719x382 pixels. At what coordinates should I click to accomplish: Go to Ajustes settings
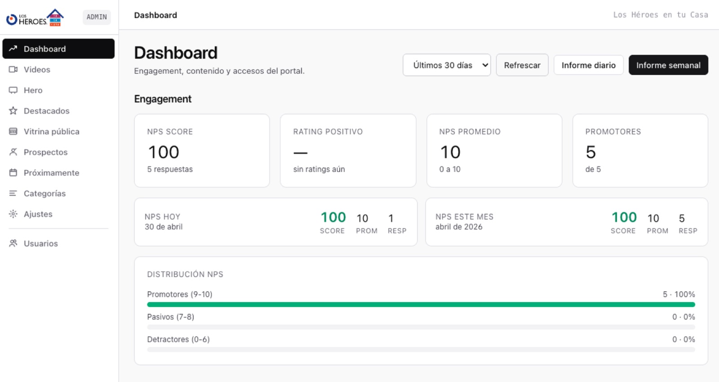[58, 214]
